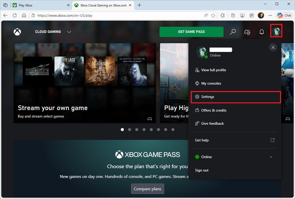Go to fifth carousel slide dot
Viewport: 295px width, 199px height.
click(151, 130)
